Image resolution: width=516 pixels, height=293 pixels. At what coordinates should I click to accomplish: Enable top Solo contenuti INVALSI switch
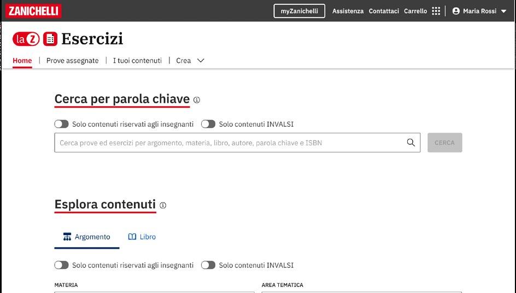pyautogui.click(x=208, y=124)
